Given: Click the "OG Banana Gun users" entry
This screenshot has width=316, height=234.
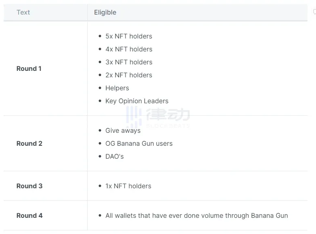Looking at the screenshot, I should [139, 143].
